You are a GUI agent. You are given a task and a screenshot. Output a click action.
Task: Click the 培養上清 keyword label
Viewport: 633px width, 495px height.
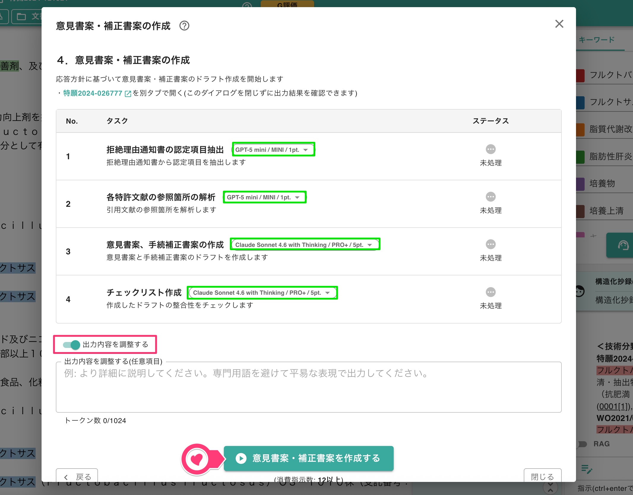pos(606,211)
